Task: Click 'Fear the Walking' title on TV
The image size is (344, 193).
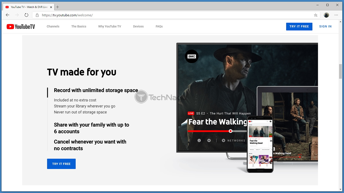Action: (x=218, y=122)
